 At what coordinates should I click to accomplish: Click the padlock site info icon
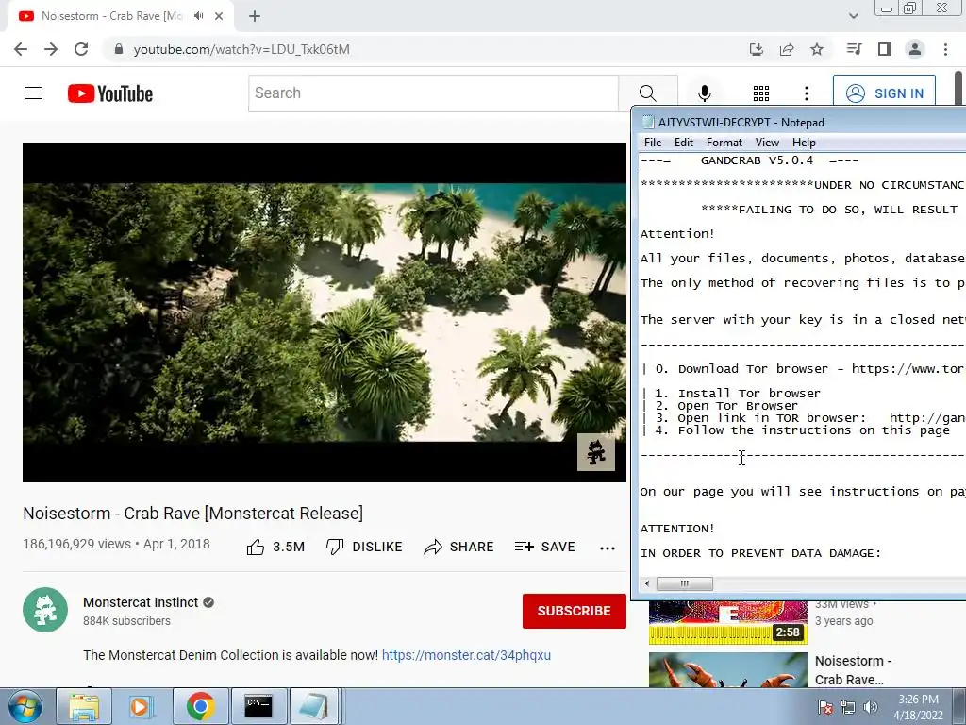click(119, 49)
